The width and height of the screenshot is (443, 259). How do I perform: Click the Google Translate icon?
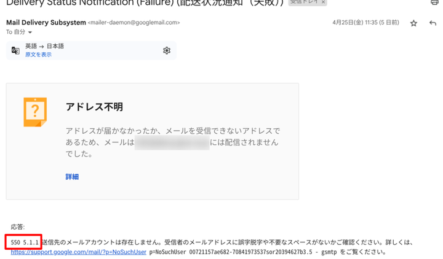(15, 50)
